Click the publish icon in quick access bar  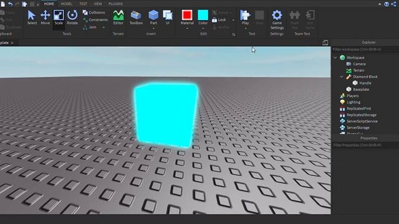pyautogui.click(x=24, y=4)
